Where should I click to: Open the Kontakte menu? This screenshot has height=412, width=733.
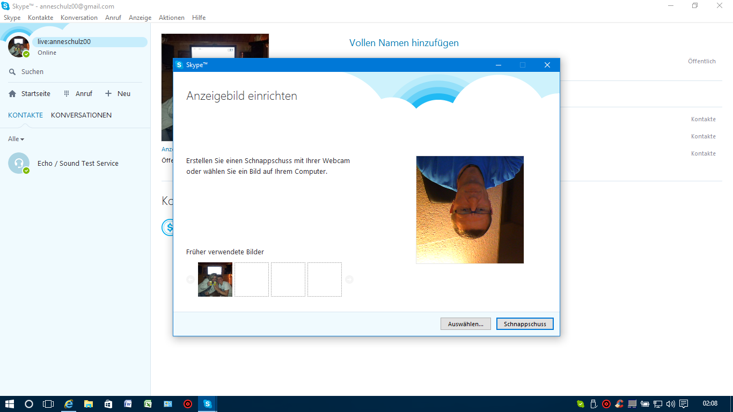41,18
